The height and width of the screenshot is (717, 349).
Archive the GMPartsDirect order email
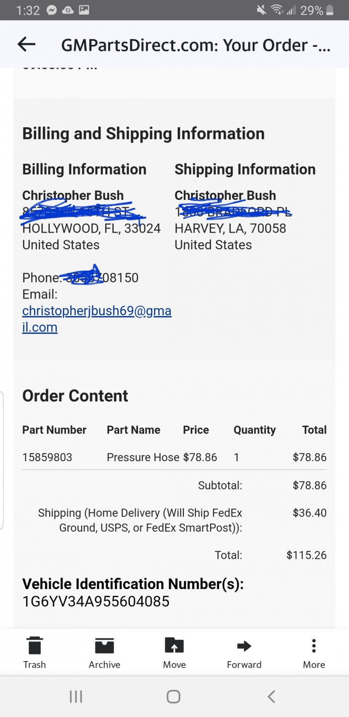click(104, 653)
